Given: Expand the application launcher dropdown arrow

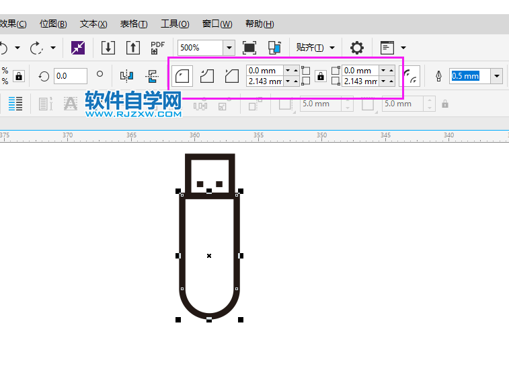Looking at the screenshot, I should 403,48.
